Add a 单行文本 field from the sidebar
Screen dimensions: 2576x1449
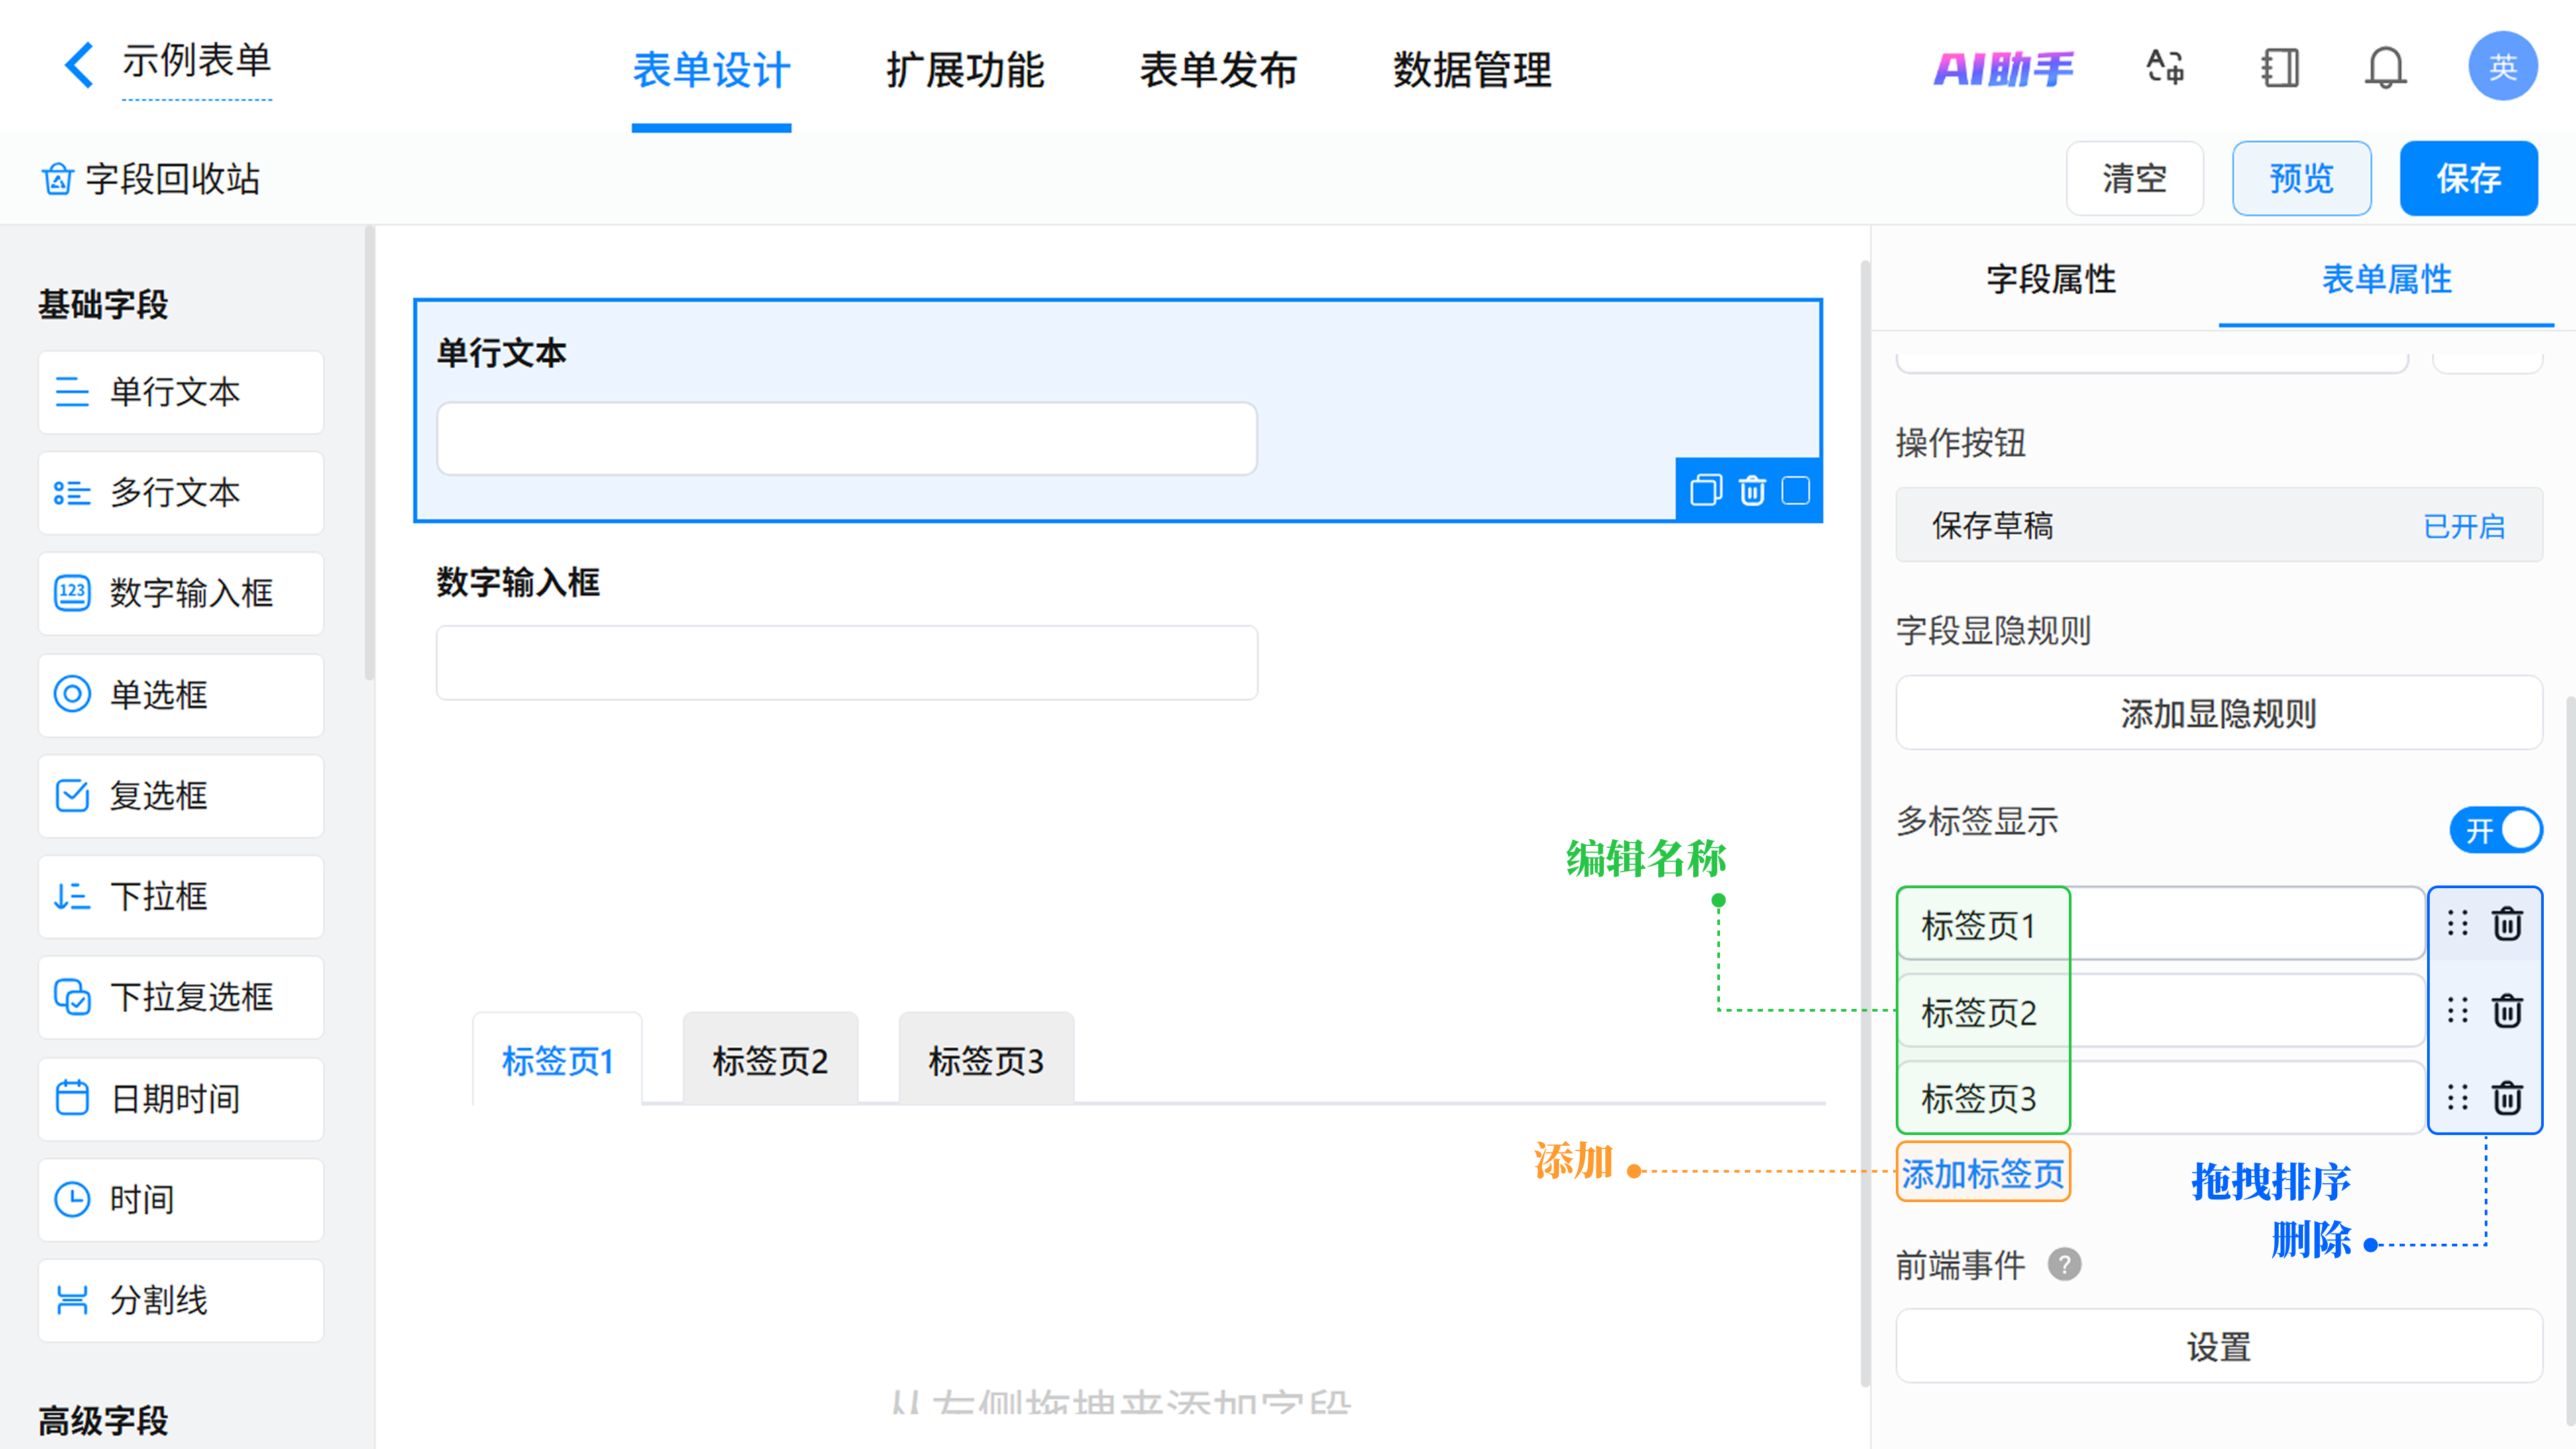(181, 392)
